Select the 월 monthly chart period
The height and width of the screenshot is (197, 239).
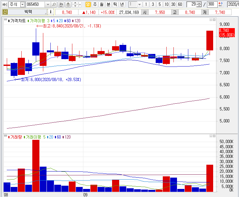click(x=101, y=4)
